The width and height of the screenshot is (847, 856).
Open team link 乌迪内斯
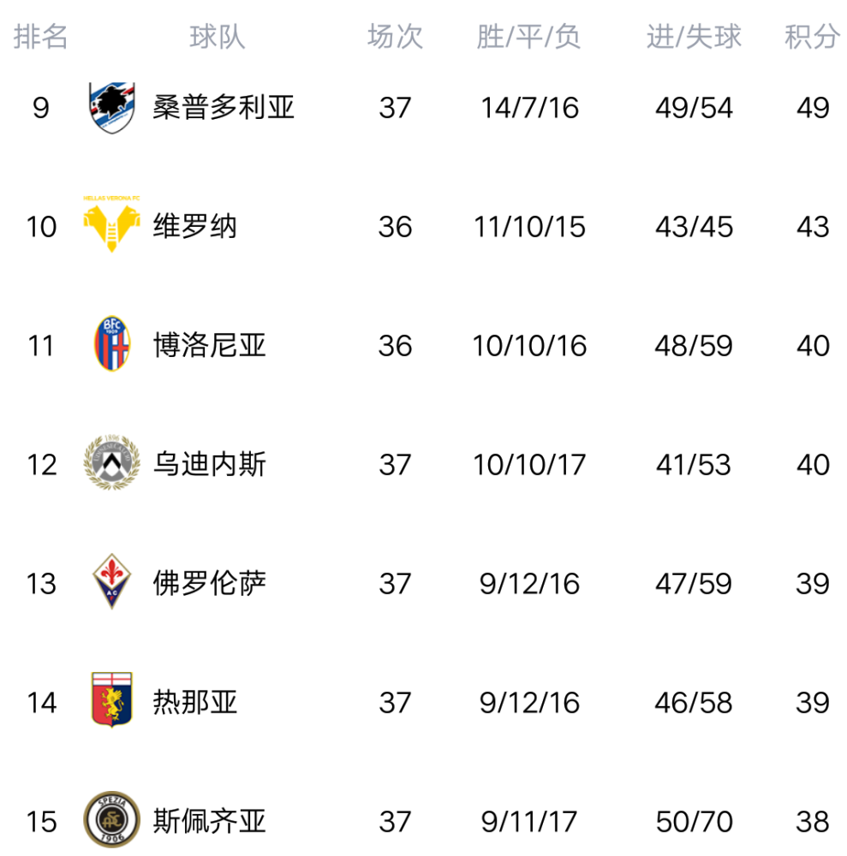tap(210, 465)
